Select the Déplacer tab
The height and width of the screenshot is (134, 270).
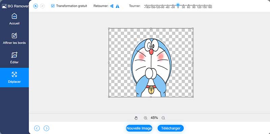pyautogui.click(x=14, y=77)
